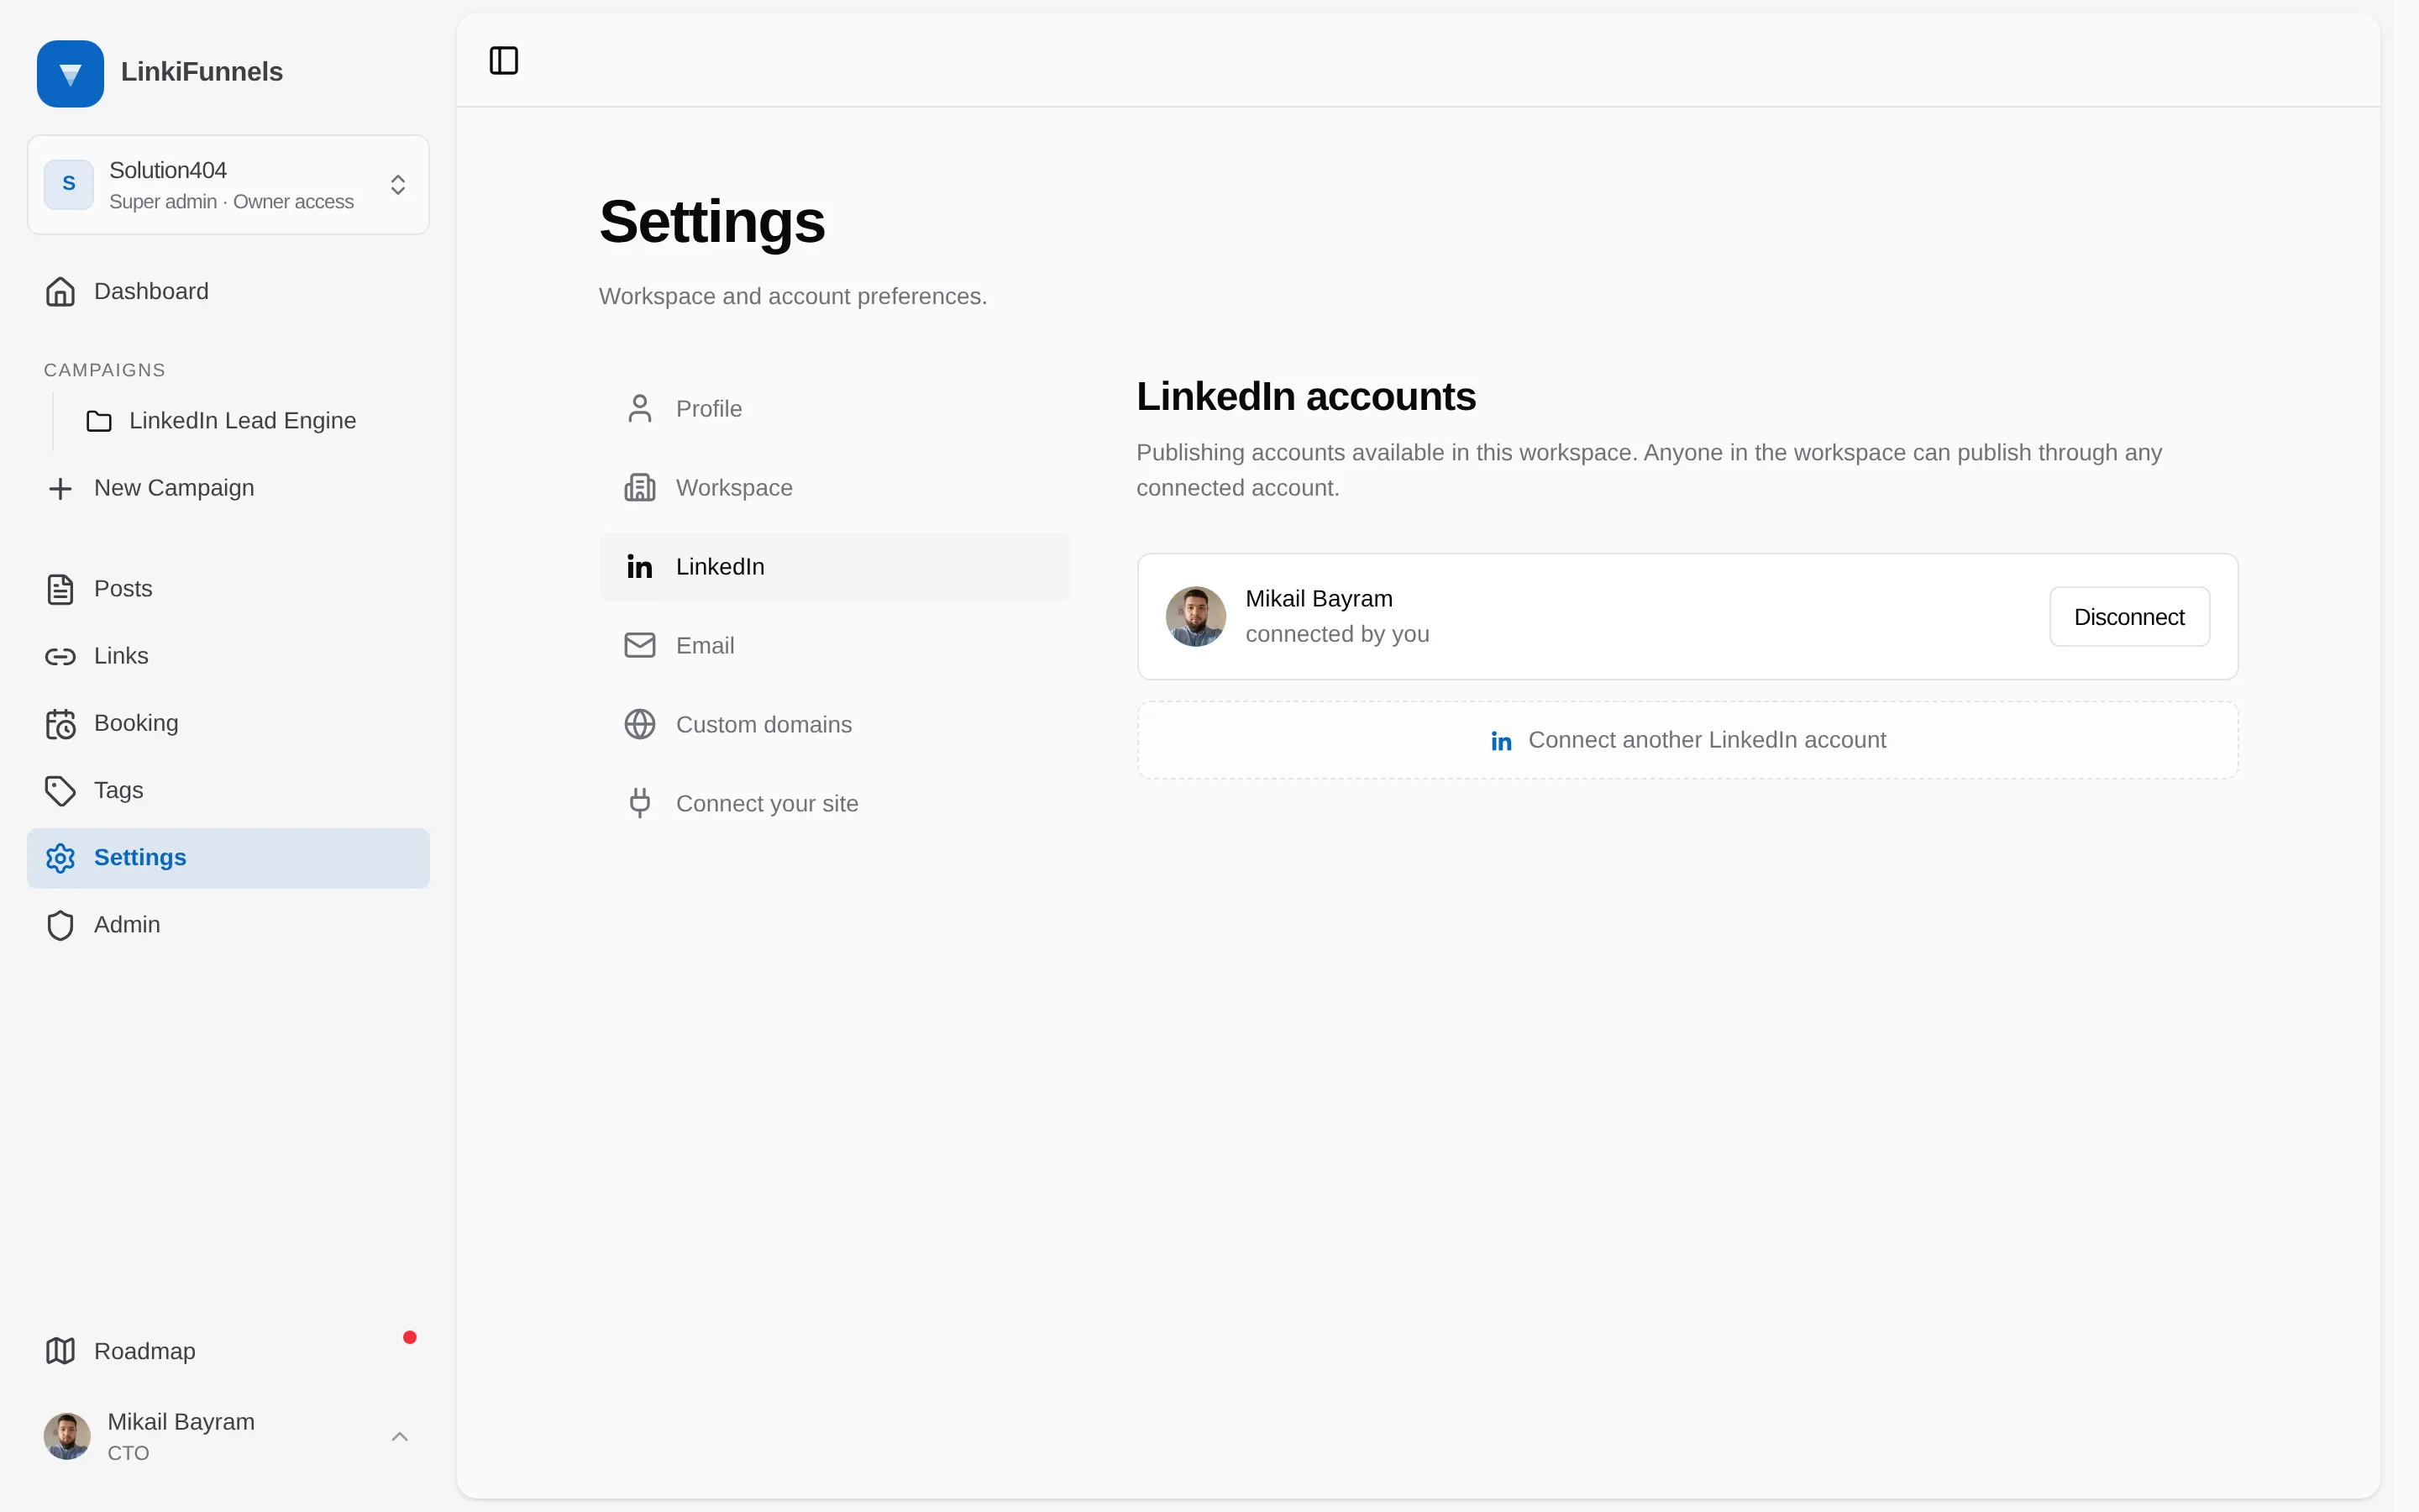The image size is (2419, 1512).
Task: Click the 'Workspace and account preferences.' subtitle
Action: pyautogui.click(x=793, y=297)
